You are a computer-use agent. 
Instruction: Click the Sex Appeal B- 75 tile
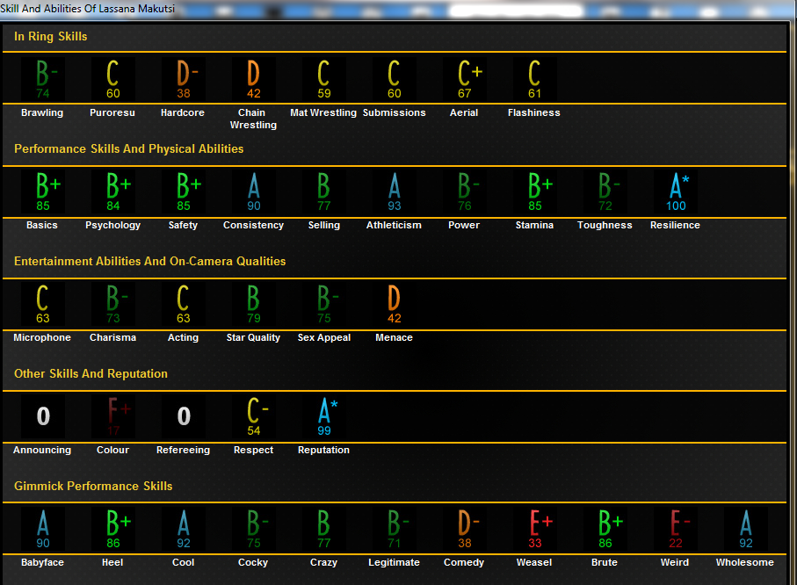click(x=323, y=304)
